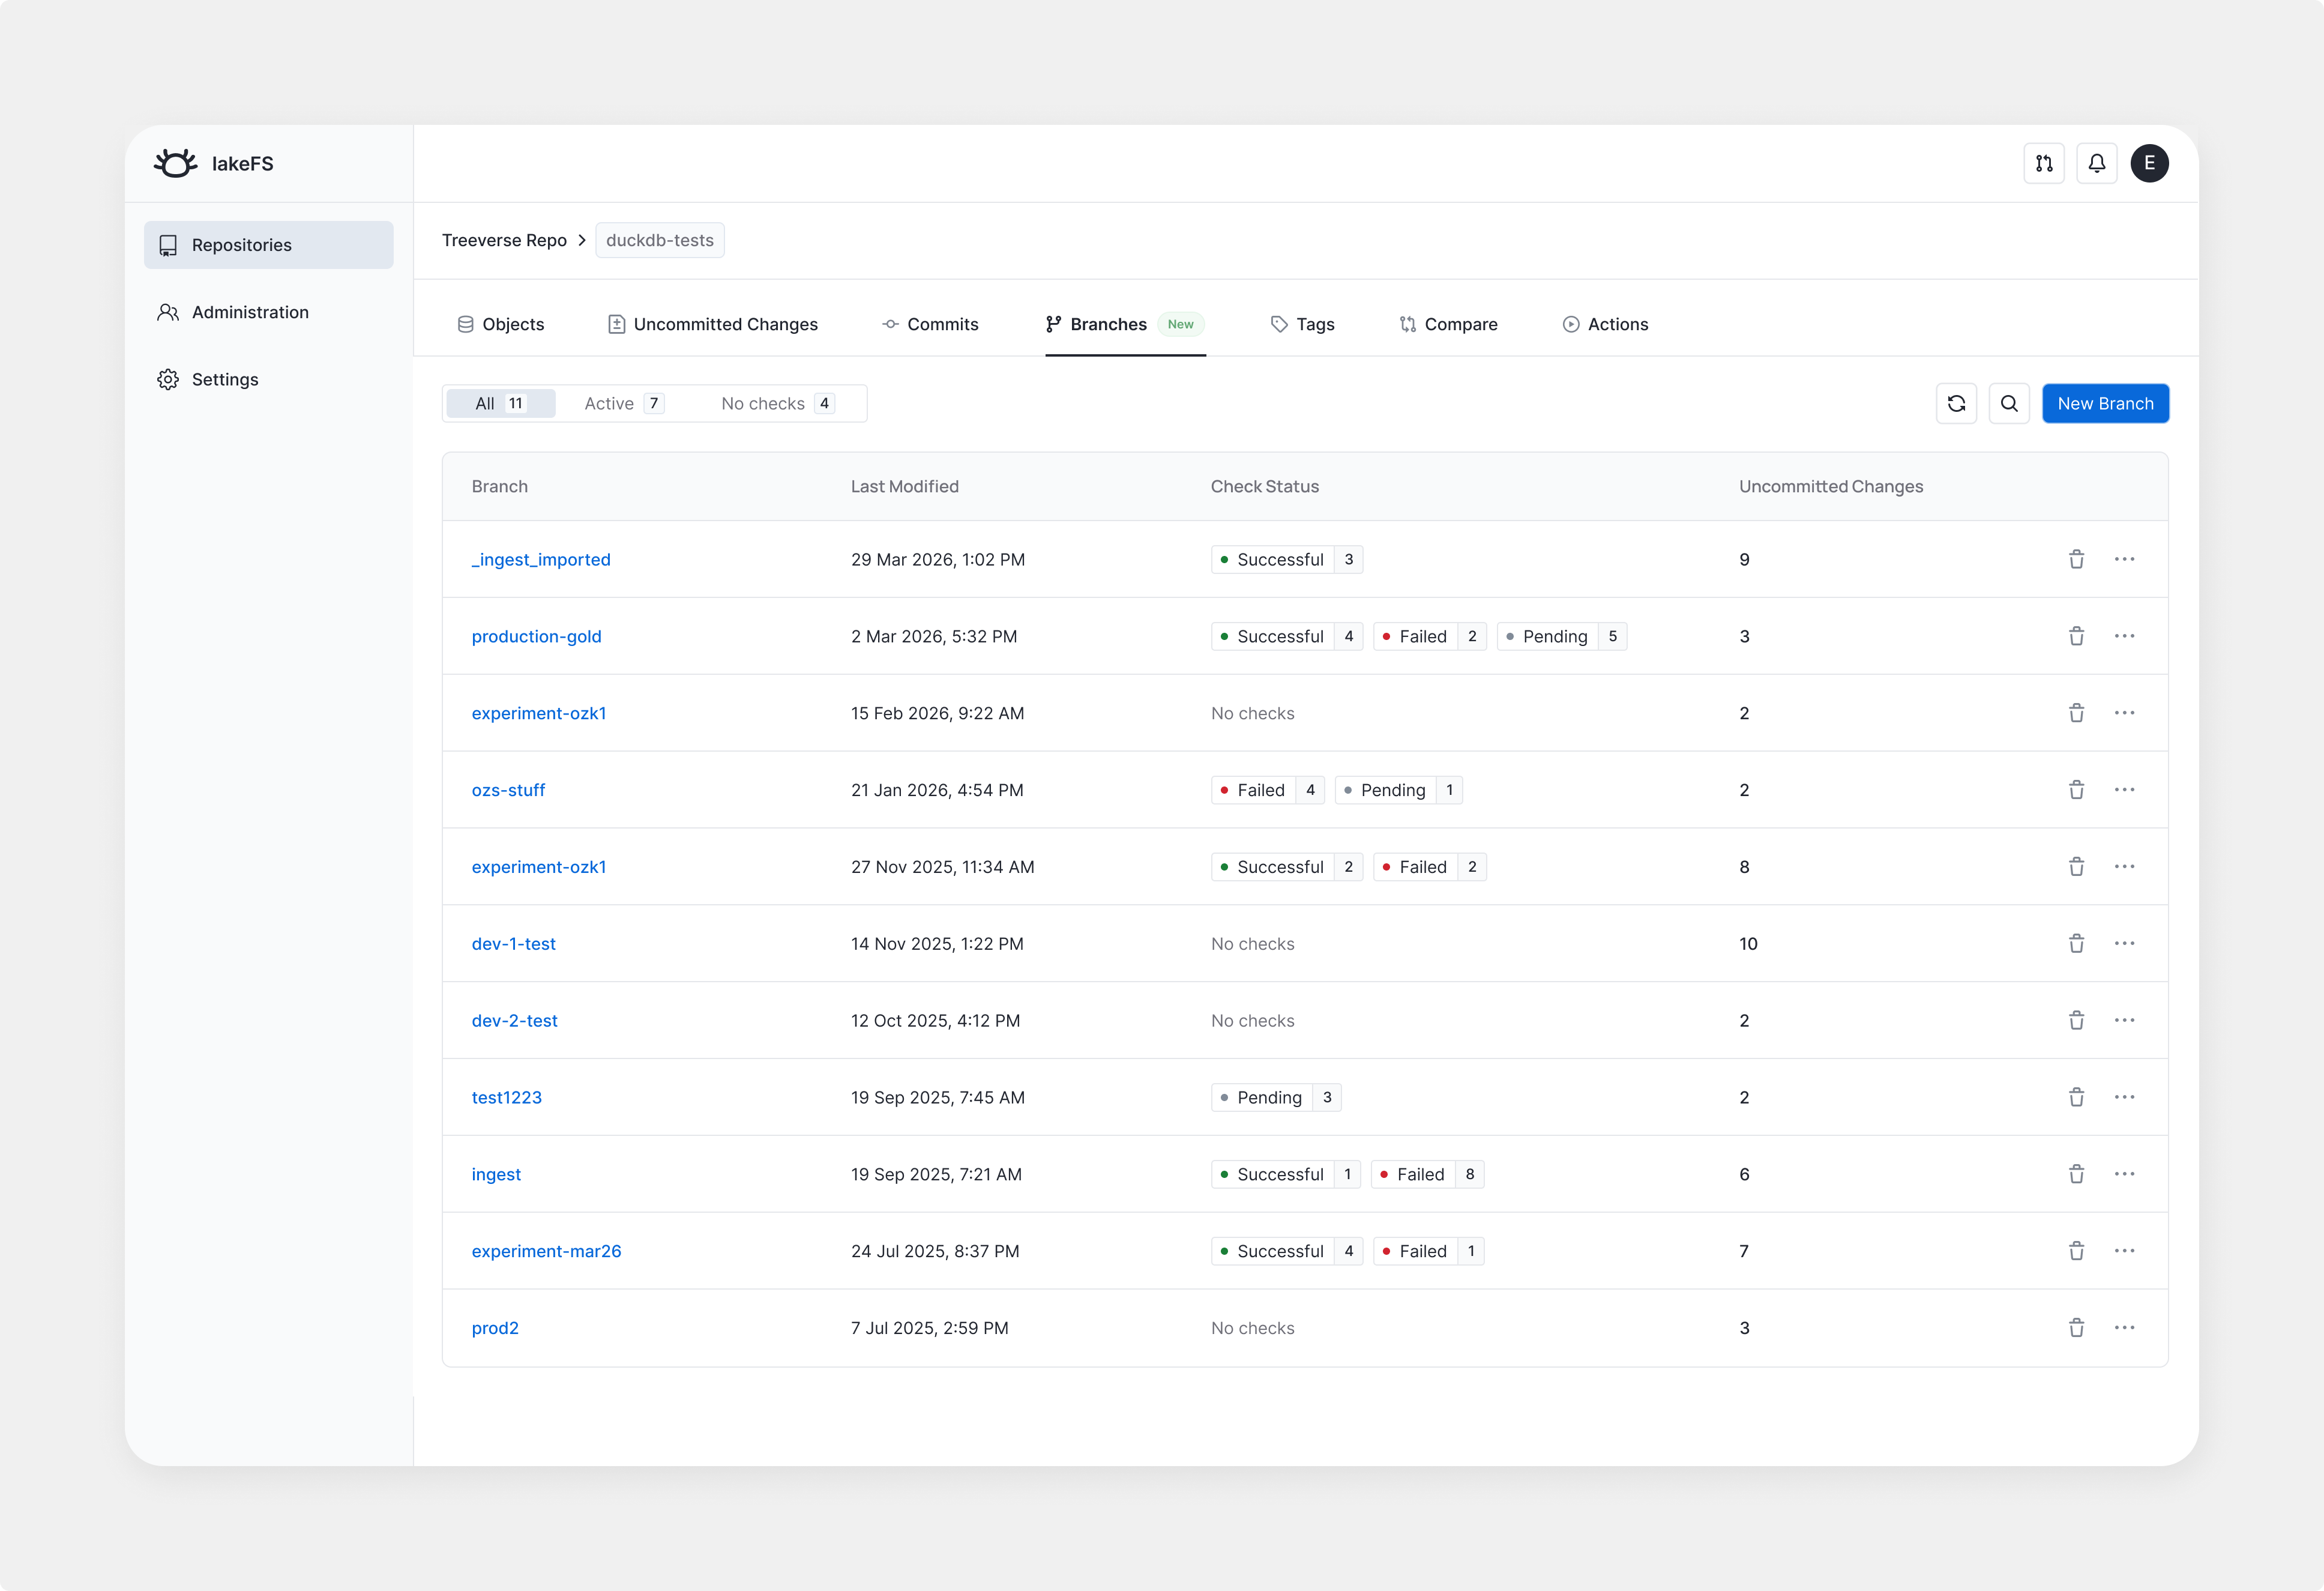Open the test1223 branch
Image resolution: width=2324 pixels, height=1591 pixels.
(x=507, y=1097)
